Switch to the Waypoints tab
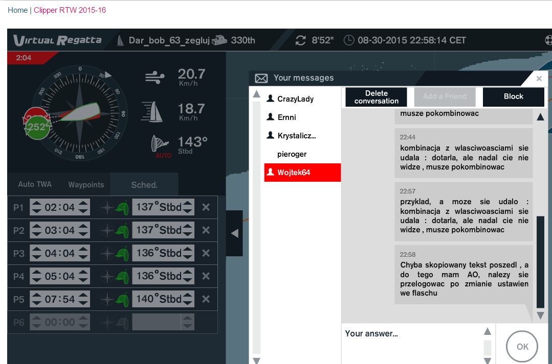Viewport: 552px width, 364px height. point(86,184)
